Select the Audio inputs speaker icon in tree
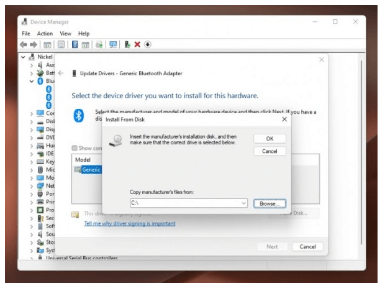The image size is (385, 288). pos(40,65)
